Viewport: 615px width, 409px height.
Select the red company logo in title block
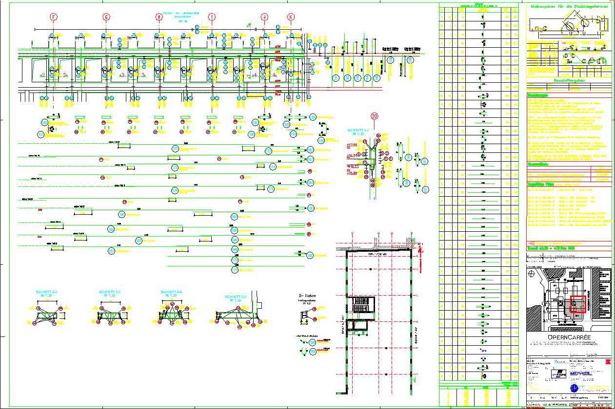608,362
